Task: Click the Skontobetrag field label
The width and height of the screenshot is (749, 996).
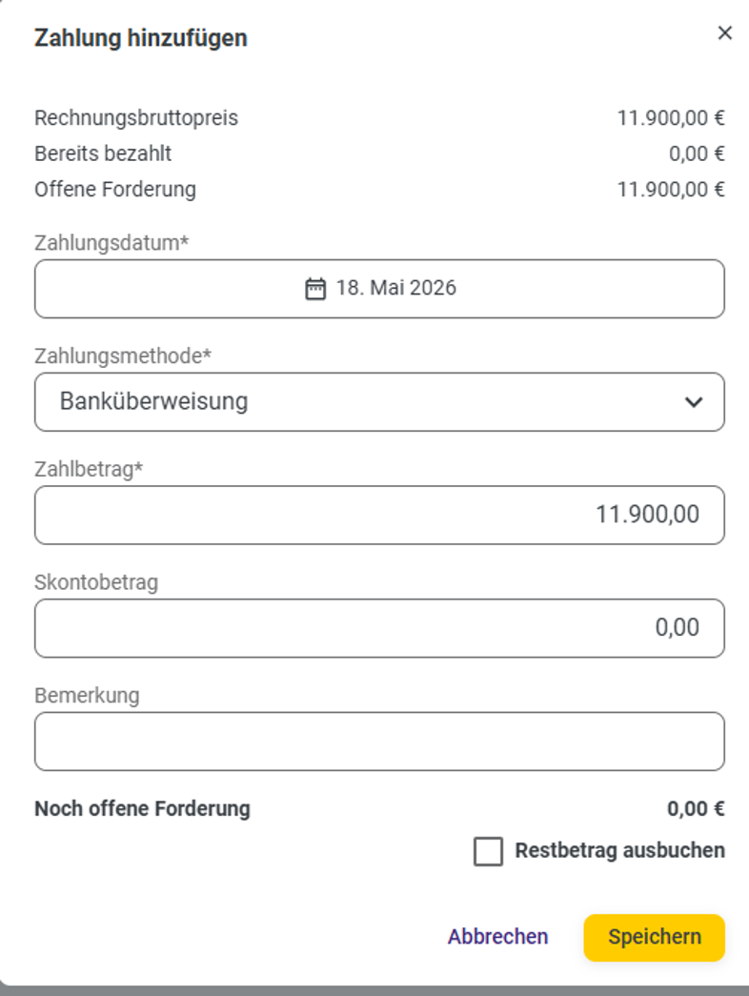Action: [96, 582]
